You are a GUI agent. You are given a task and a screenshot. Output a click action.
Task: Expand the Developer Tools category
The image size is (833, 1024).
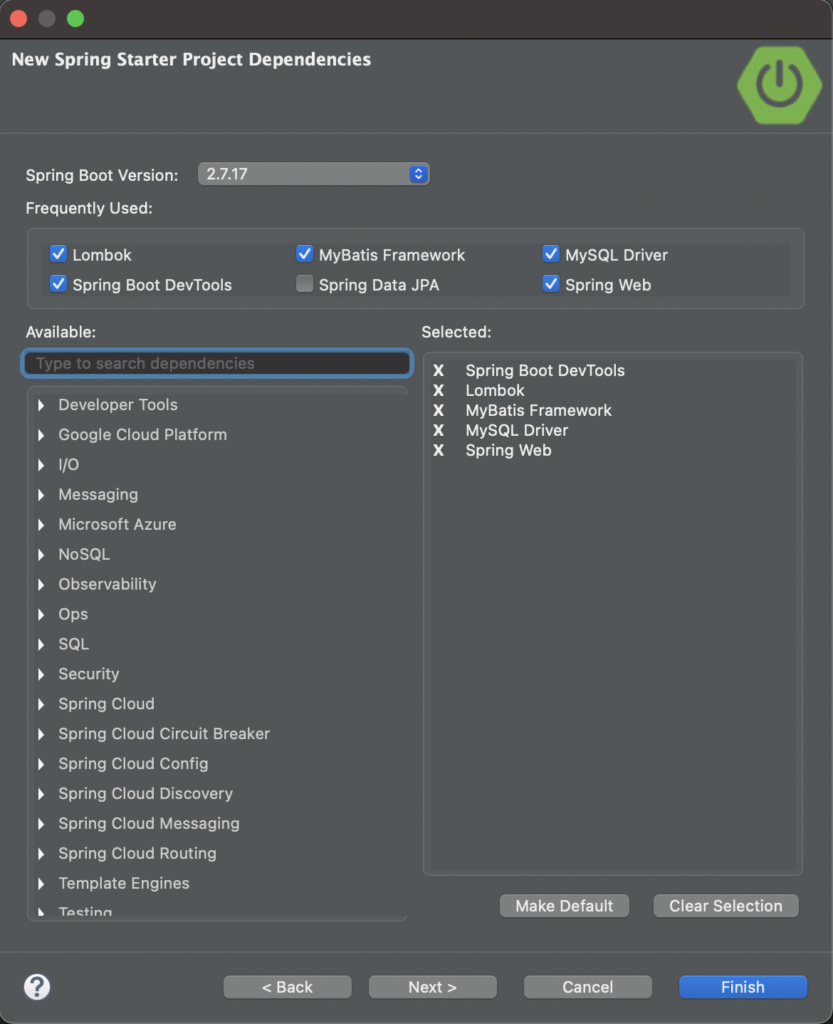click(41, 405)
